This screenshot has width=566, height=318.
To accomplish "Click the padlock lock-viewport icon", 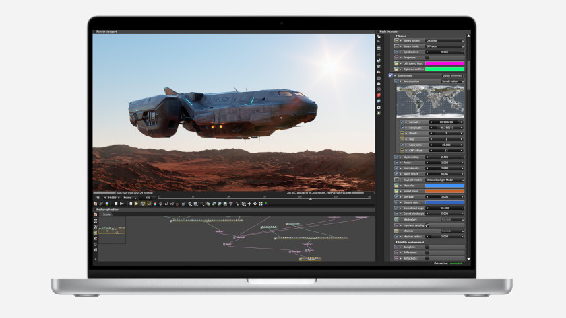I will pyautogui.click(x=237, y=204).
